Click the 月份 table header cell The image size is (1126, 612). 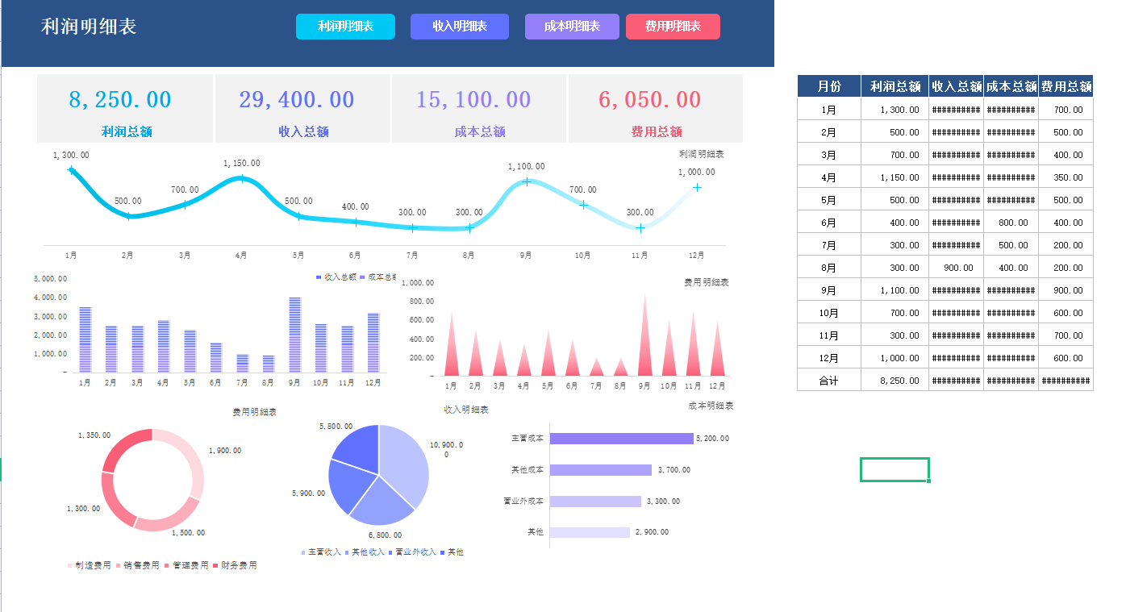pos(828,86)
